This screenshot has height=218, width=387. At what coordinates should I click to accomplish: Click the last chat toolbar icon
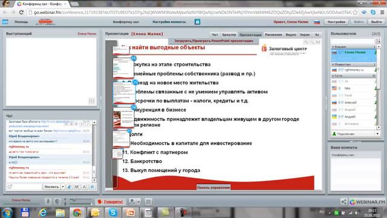point(92,187)
